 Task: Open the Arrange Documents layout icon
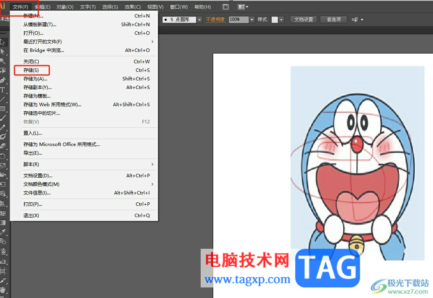tap(243, 7)
